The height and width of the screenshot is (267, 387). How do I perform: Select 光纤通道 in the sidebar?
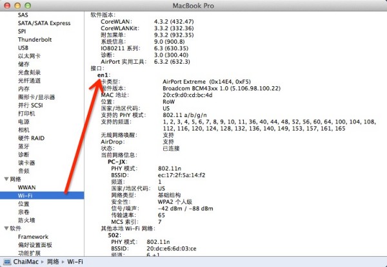[x=29, y=80]
